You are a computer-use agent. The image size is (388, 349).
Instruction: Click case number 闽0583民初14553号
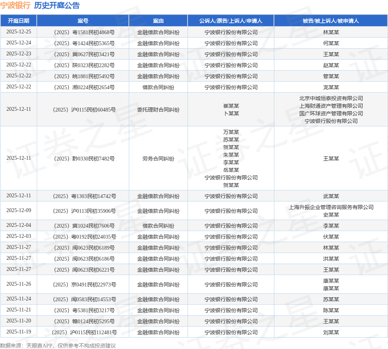(84, 299)
